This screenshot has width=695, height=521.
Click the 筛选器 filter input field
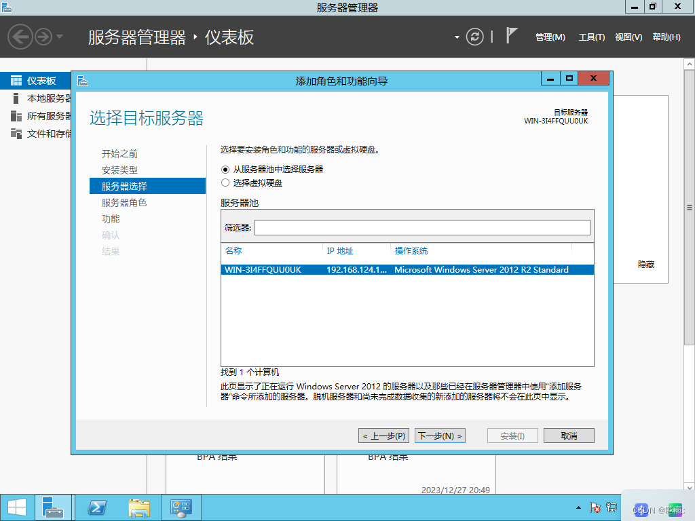(x=422, y=228)
